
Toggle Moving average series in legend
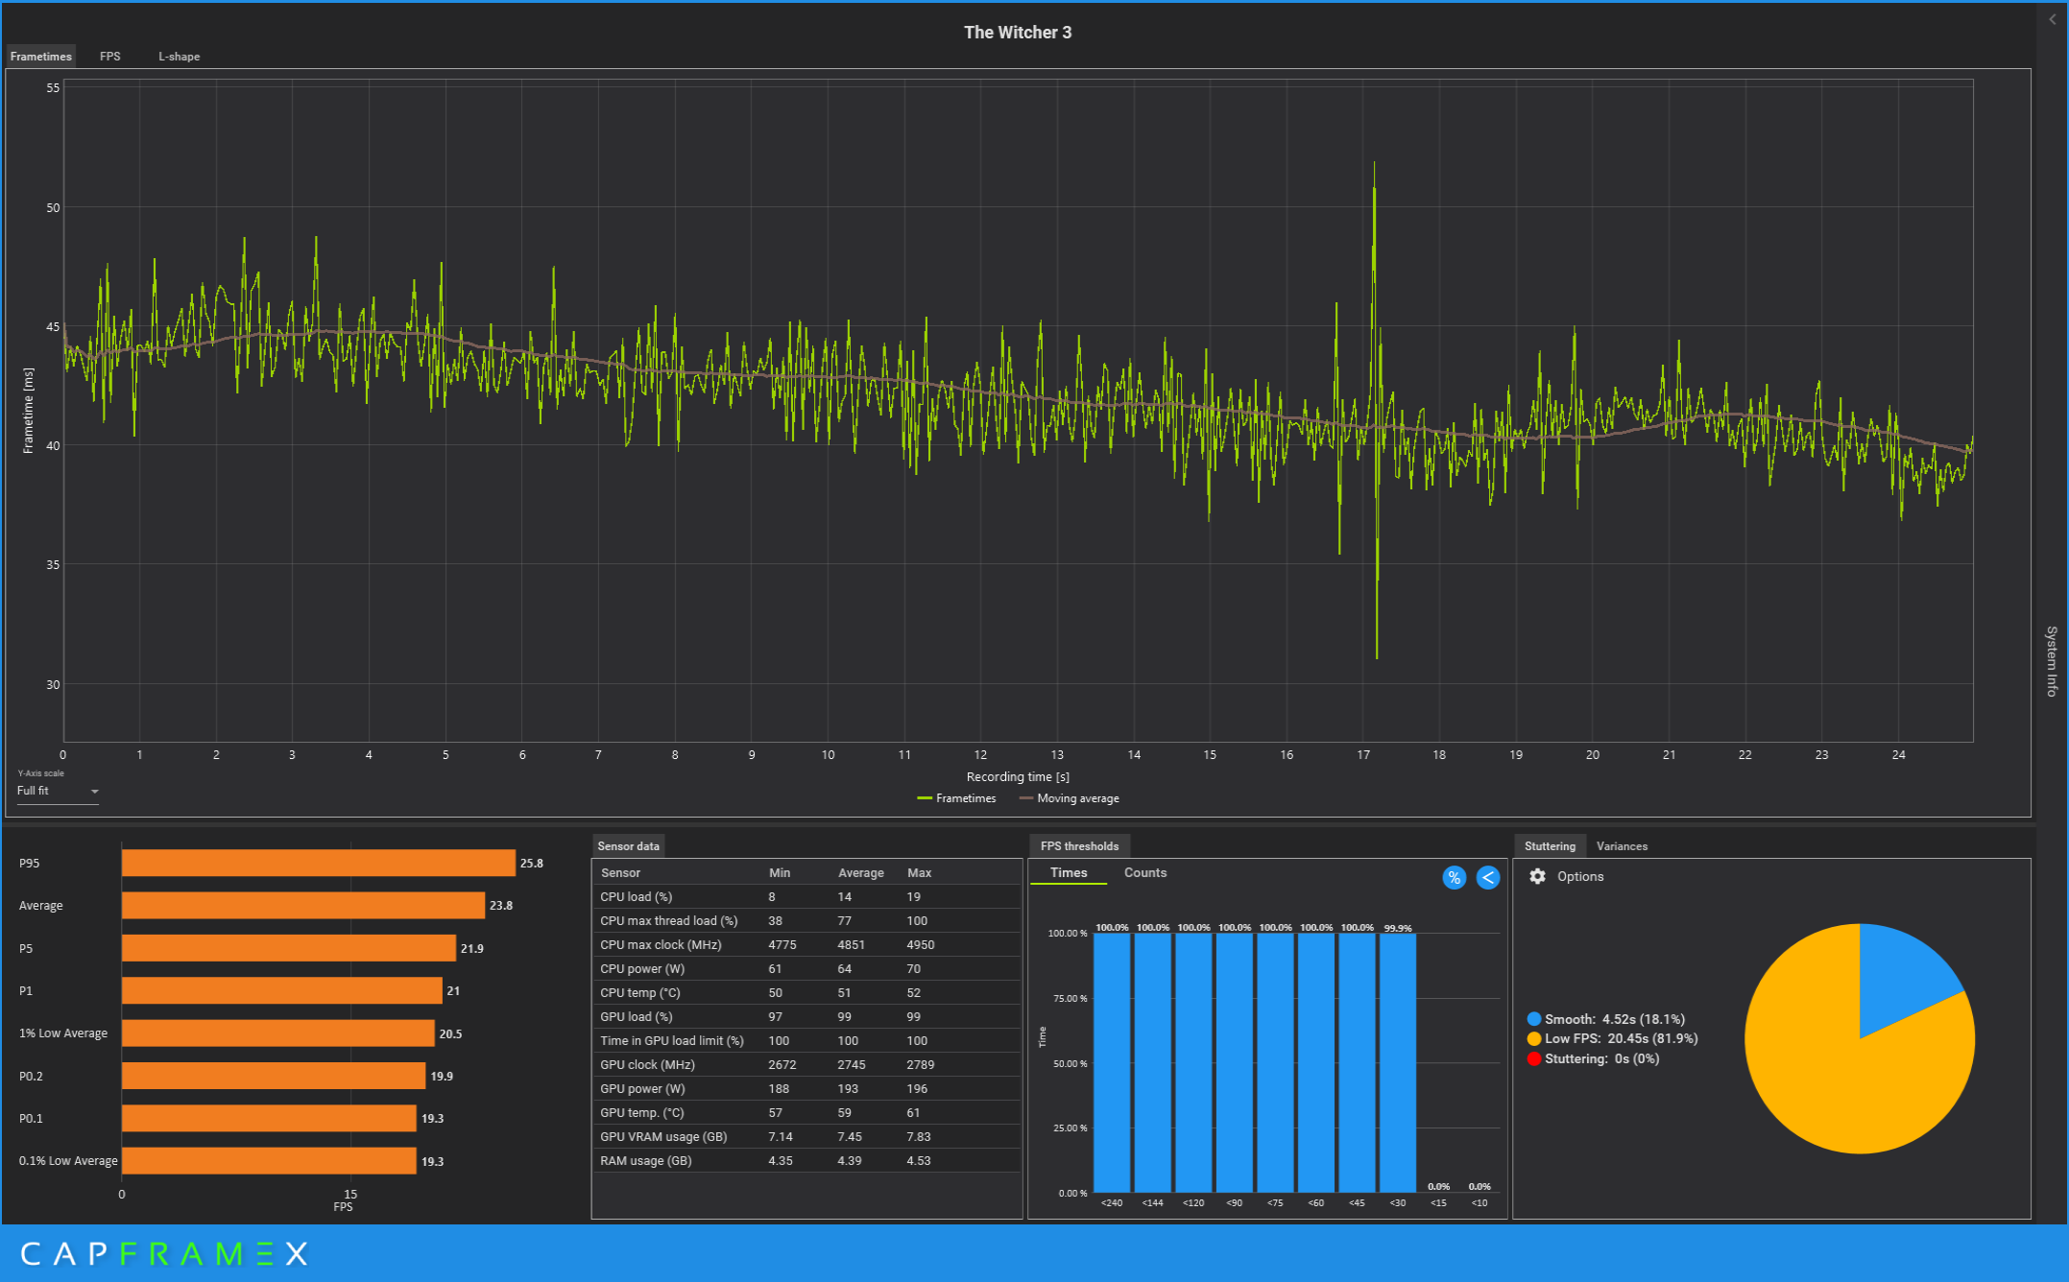[1070, 798]
